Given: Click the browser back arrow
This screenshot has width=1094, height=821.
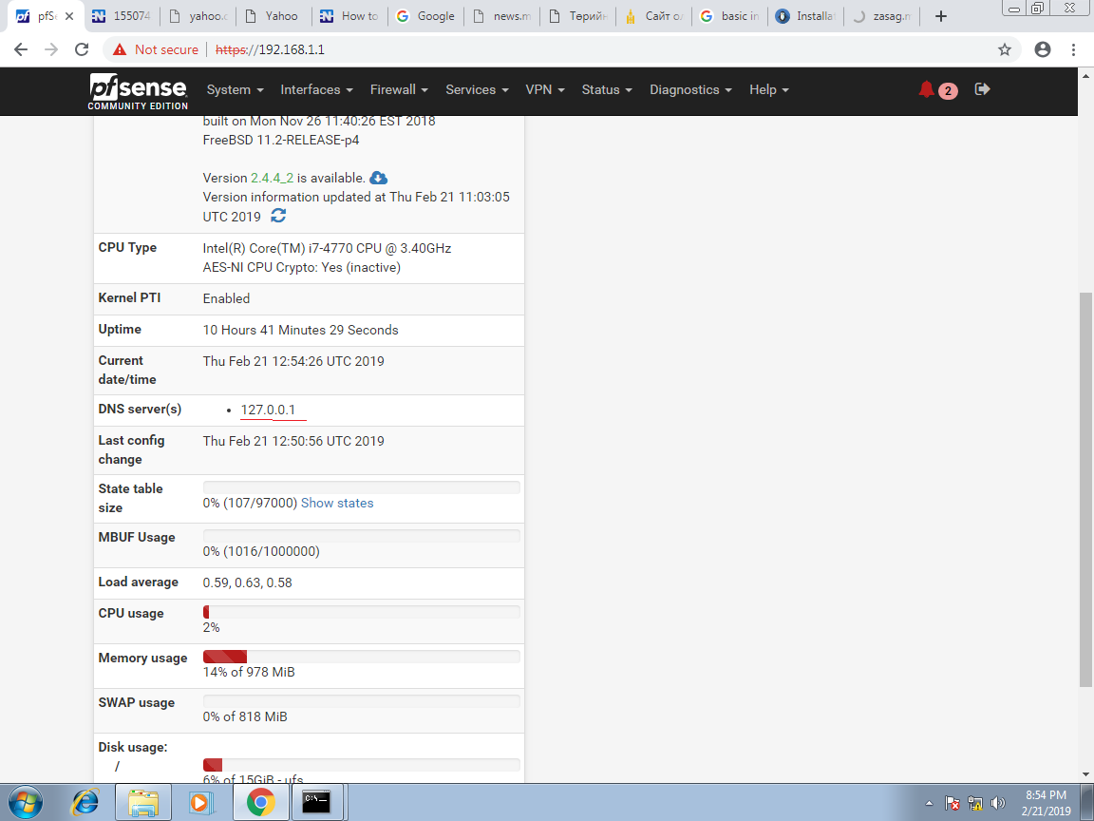Looking at the screenshot, I should click(x=21, y=49).
